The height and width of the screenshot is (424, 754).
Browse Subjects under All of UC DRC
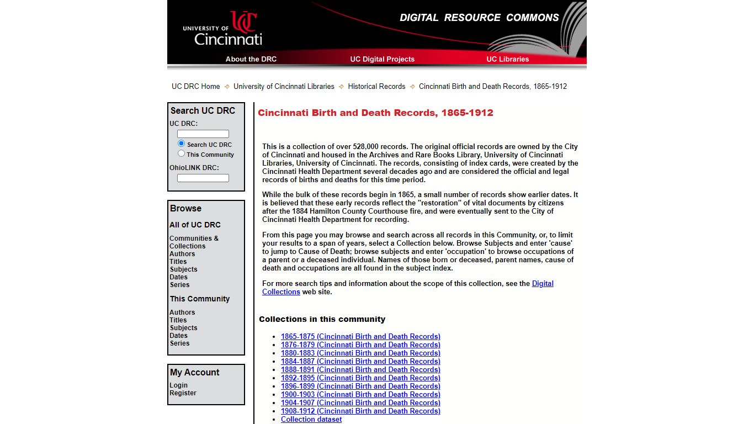(x=183, y=269)
